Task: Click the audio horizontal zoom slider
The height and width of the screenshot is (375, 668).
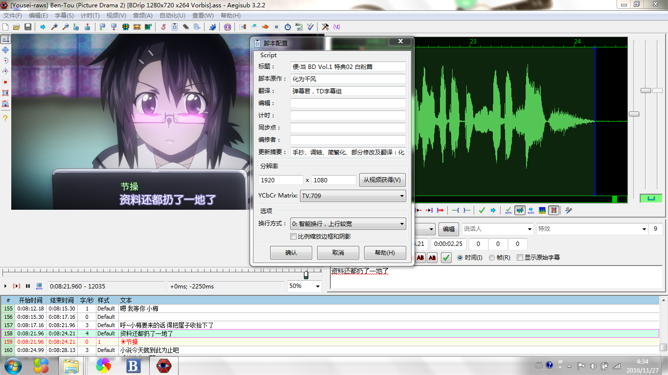Action: pyautogui.click(x=634, y=114)
